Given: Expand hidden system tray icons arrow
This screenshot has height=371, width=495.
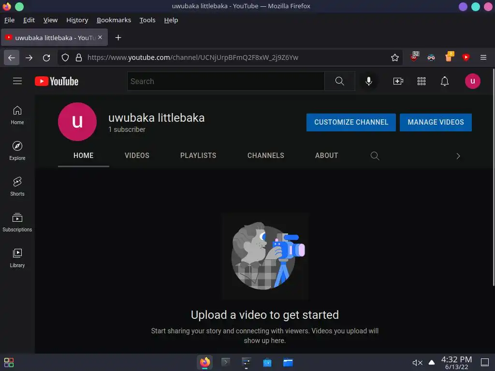Looking at the screenshot, I should click(432, 362).
